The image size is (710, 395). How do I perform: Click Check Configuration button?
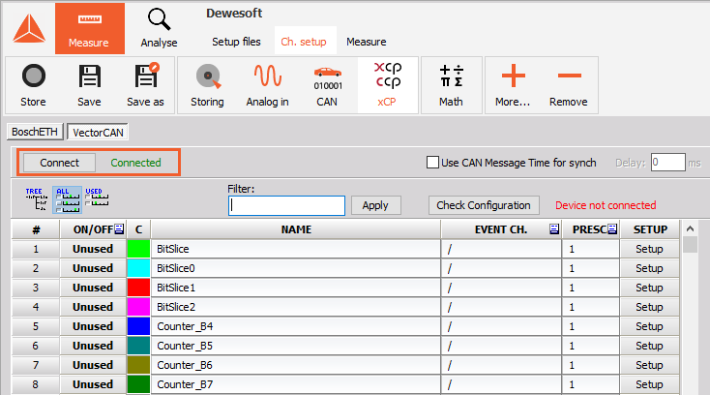[x=484, y=205]
